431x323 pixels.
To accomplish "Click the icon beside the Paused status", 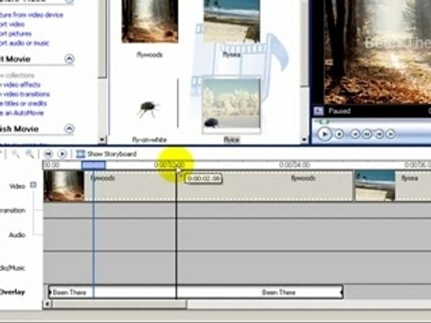I will 319,111.
